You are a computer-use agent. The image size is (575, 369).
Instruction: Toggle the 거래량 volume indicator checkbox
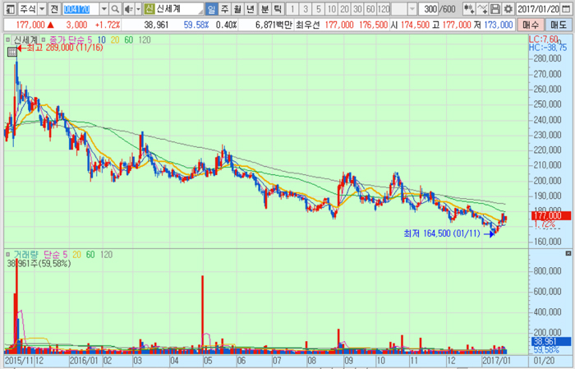tap(8, 256)
